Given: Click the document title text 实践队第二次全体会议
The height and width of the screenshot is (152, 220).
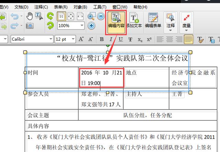Looking at the screenshot, I should tap(152, 58).
